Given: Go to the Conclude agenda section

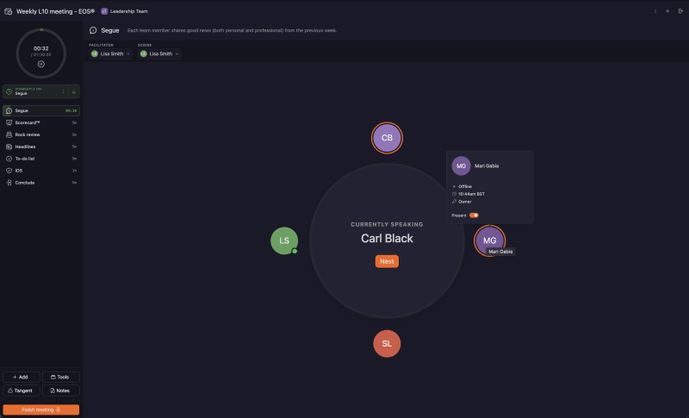Looking at the screenshot, I should point(40,183).
